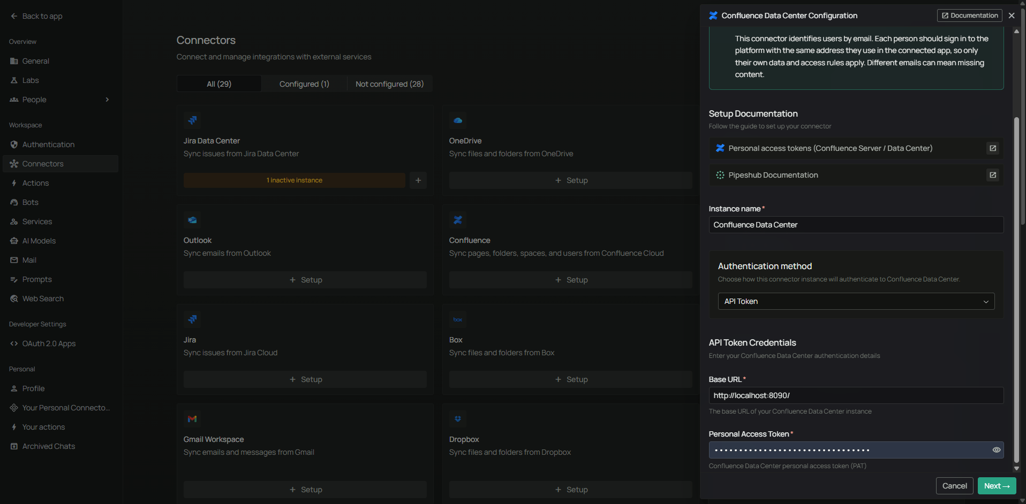
Task: Open Your Personal Connectors icon
Action: pyautogui.click(x=14, y=408)
